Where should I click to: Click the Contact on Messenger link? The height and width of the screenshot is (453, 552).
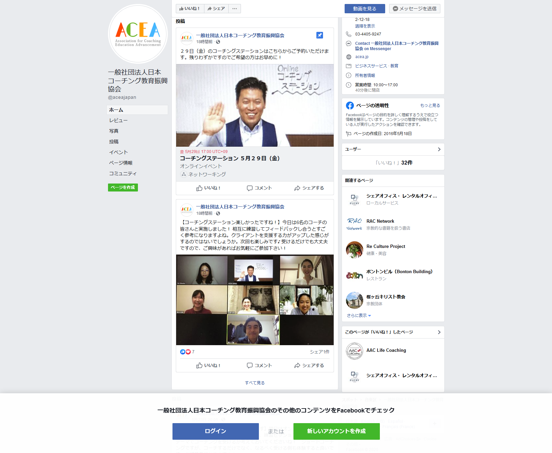click(397, 46)
